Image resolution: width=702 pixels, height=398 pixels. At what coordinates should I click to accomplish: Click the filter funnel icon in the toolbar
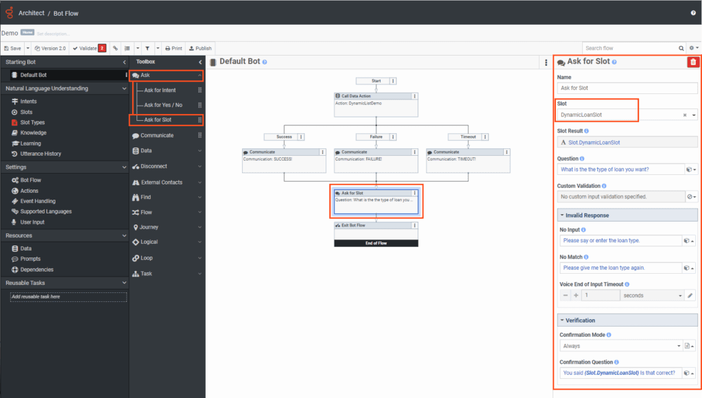click(147, 48)
